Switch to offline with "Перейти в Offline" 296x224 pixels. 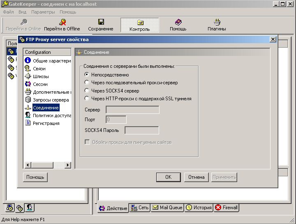pos(62,25)
